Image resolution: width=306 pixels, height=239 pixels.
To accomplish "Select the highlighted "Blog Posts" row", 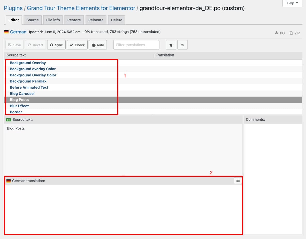I will [x=153, y=100].
